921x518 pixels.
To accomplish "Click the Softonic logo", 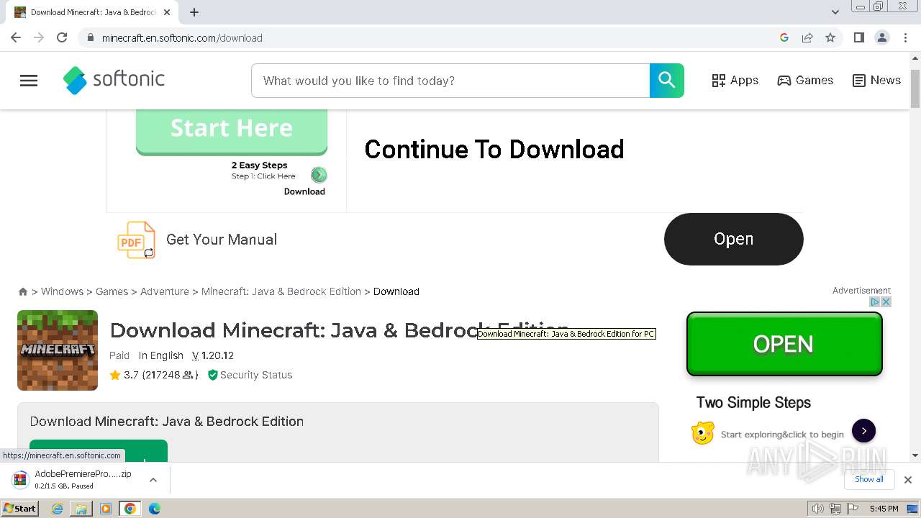I will click(x=114, y=81).
